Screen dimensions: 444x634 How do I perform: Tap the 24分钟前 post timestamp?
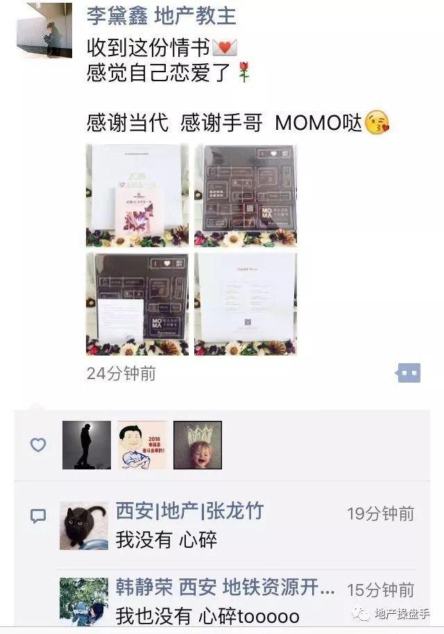coord(121,373)
